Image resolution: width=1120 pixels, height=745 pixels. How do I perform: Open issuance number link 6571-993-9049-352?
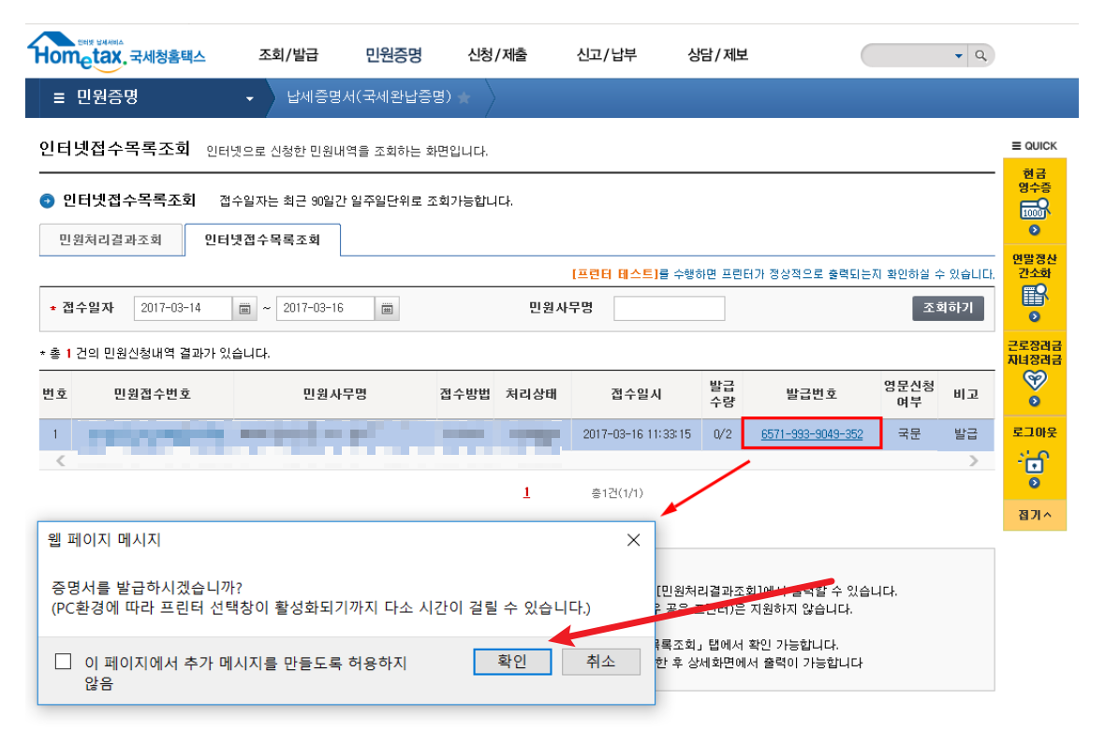(809, 432)
